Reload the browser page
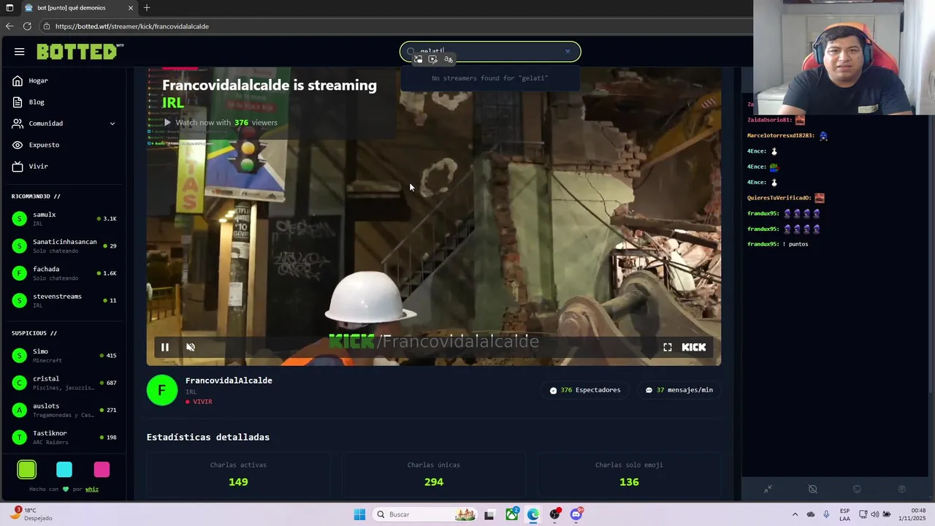This screenshot has height=526, width=935. click(x=27, y=26)
